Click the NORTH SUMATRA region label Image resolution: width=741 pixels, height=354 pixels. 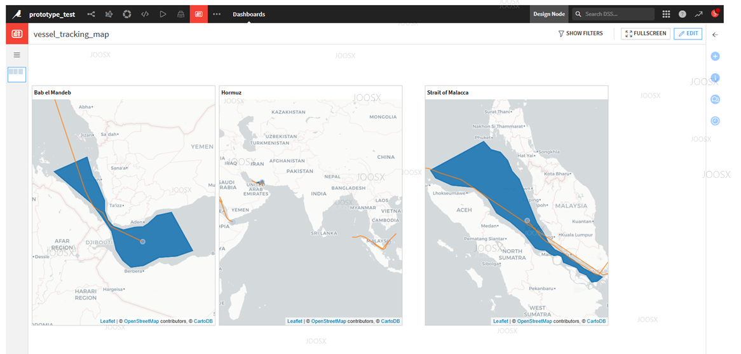(x=512, y=254)
